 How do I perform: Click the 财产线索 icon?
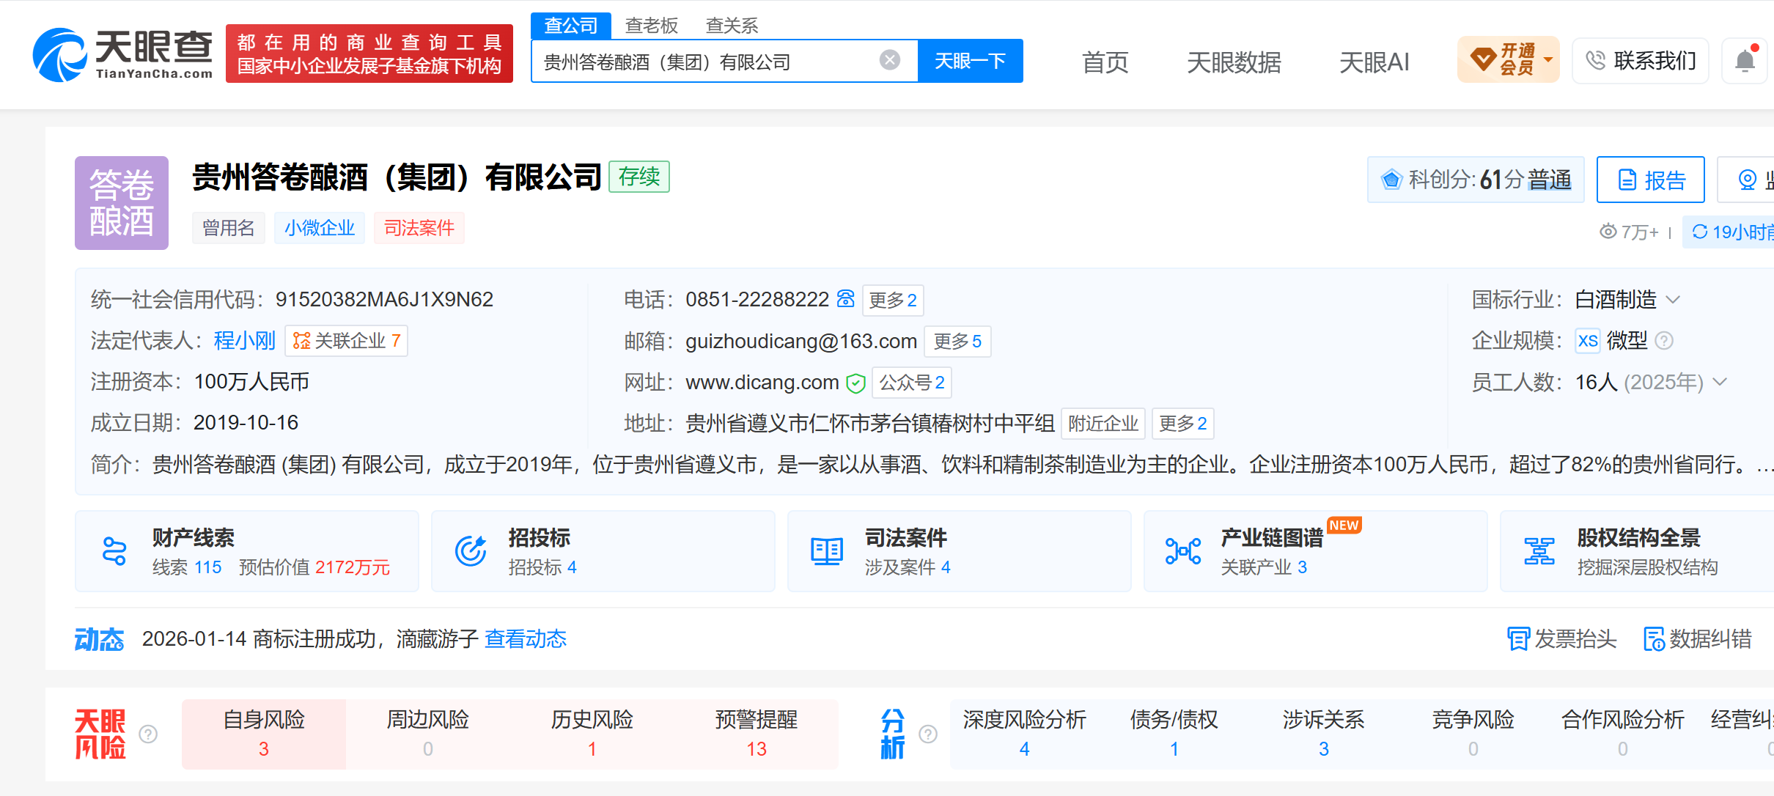pyautogui.click(x=114, y=551)
